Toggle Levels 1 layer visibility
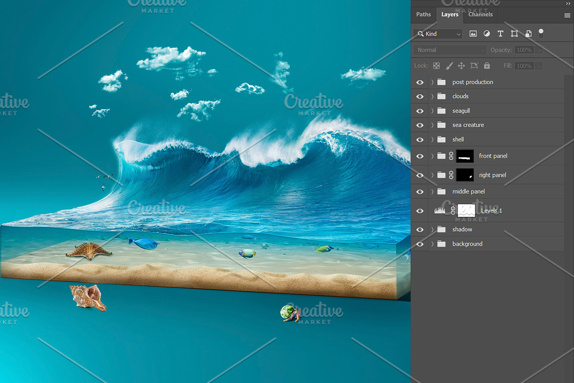 coord(420,211)
